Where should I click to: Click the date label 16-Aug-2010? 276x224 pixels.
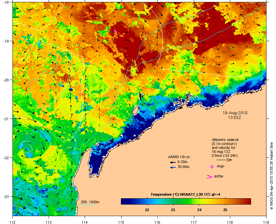235,113
